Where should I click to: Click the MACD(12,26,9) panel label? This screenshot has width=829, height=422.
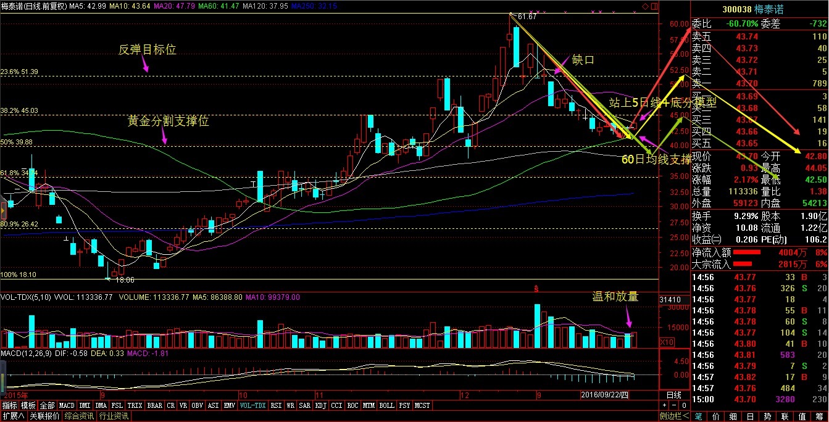coord(28,353)
